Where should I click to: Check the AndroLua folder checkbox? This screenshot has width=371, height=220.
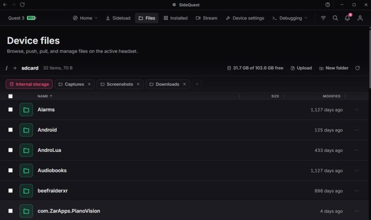tap(10, 150)
